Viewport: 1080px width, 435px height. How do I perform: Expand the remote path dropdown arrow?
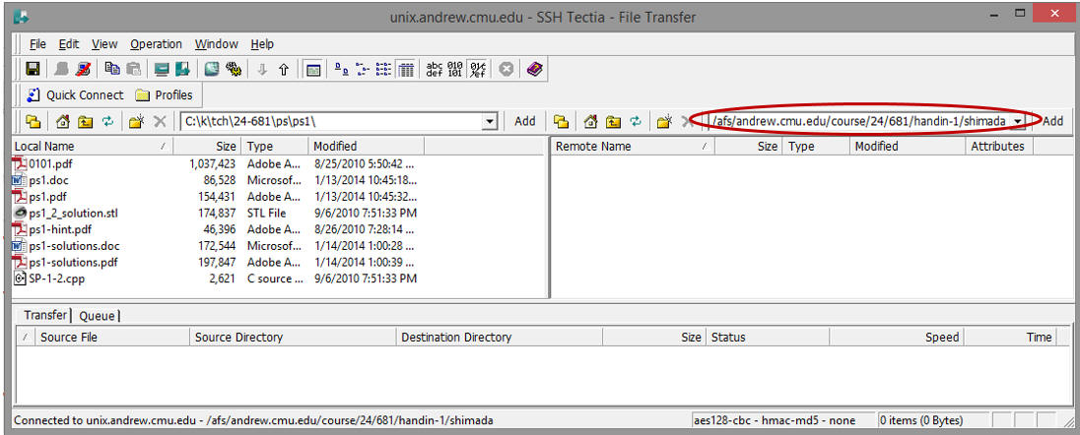click(x=1018, y=122)
